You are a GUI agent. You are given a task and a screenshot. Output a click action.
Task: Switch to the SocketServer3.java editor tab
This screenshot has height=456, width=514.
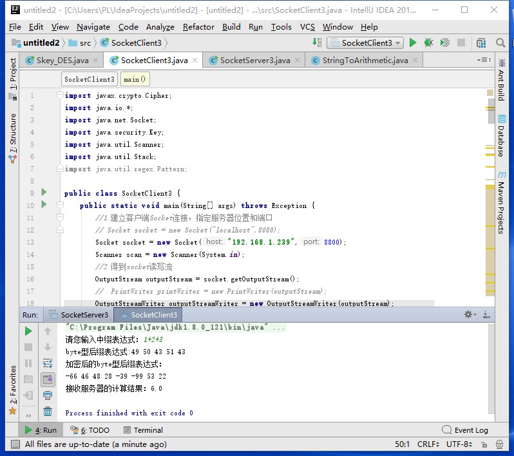254,61
